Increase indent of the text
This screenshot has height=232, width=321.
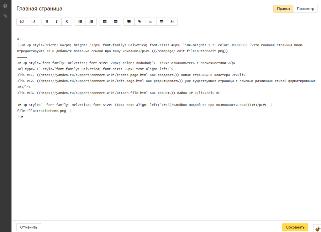(116, 22)
